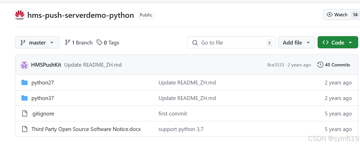Viewport: 360px width, 145px height.
Task: Expand the Add file dropdown
Action: coord(296,42)
